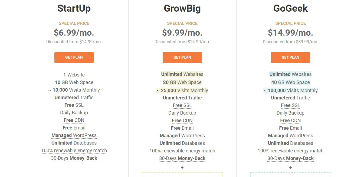Select Unlimited Websites in GrowBig plan

coord(182,74)
